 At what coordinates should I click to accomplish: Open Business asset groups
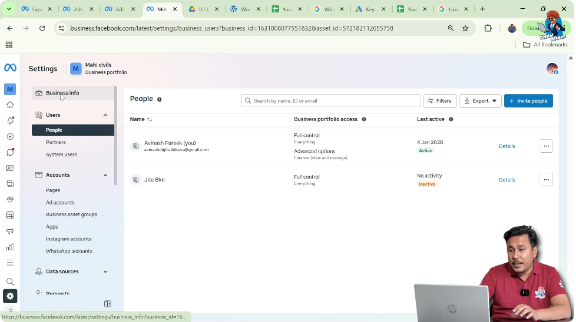(x=71, y=214)
